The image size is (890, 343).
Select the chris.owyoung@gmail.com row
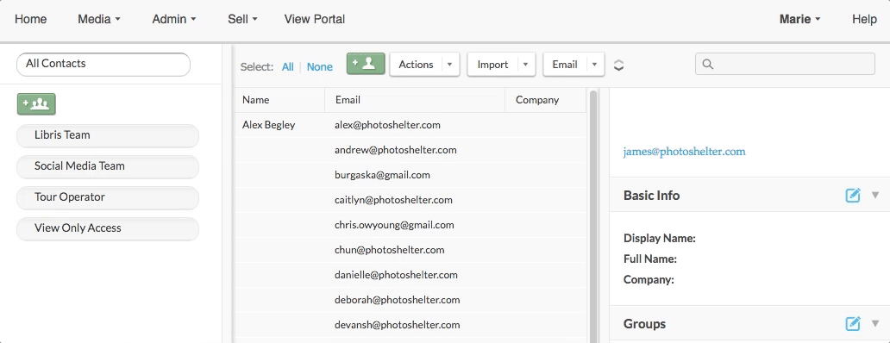point(410,225)
